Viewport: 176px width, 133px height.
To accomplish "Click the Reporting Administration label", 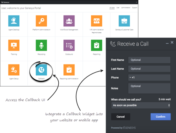I will [x=69, y=79].
